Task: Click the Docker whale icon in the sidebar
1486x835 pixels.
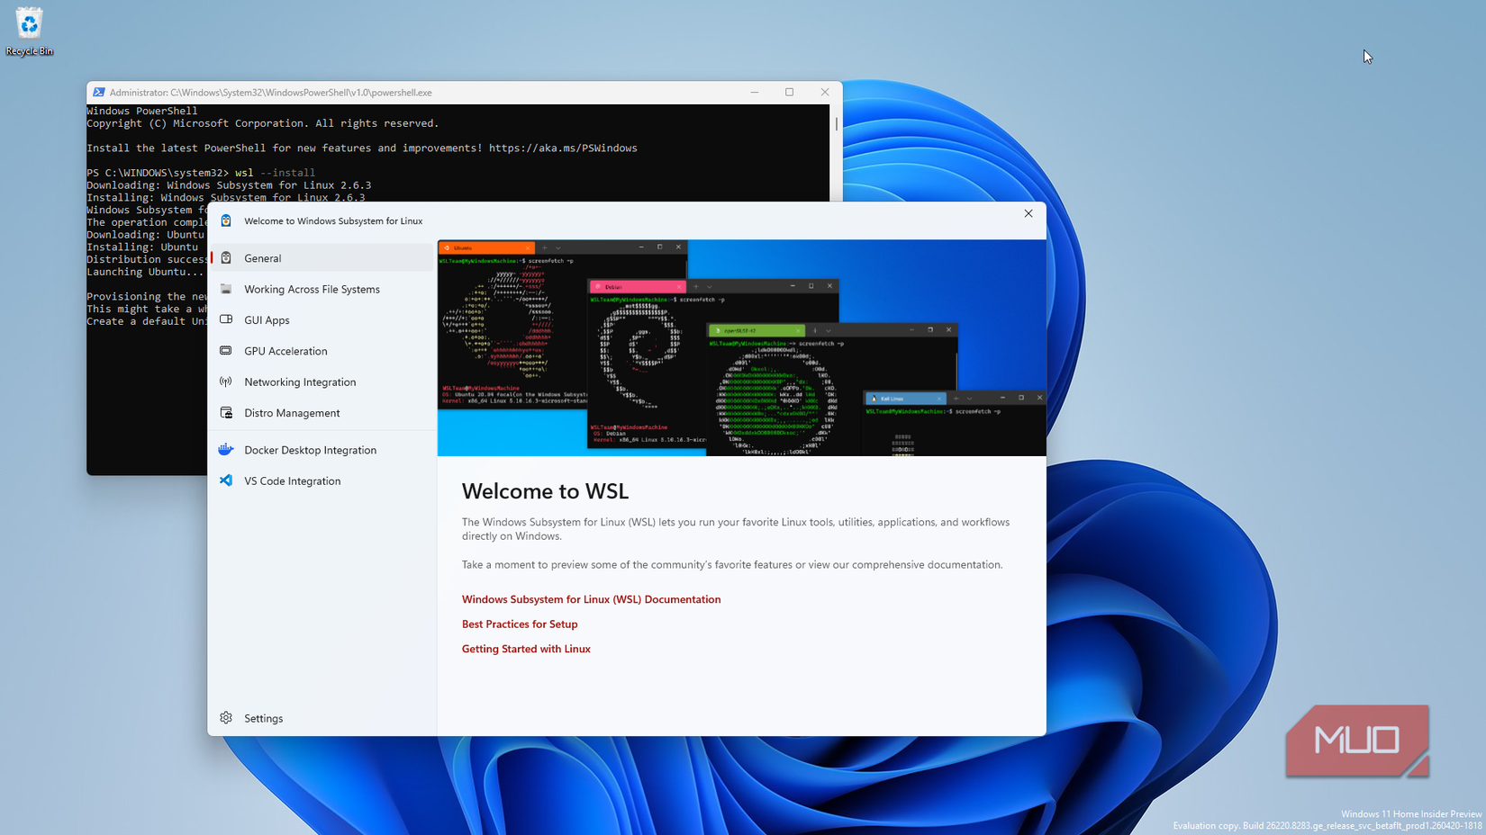Action: coord(226,449)
